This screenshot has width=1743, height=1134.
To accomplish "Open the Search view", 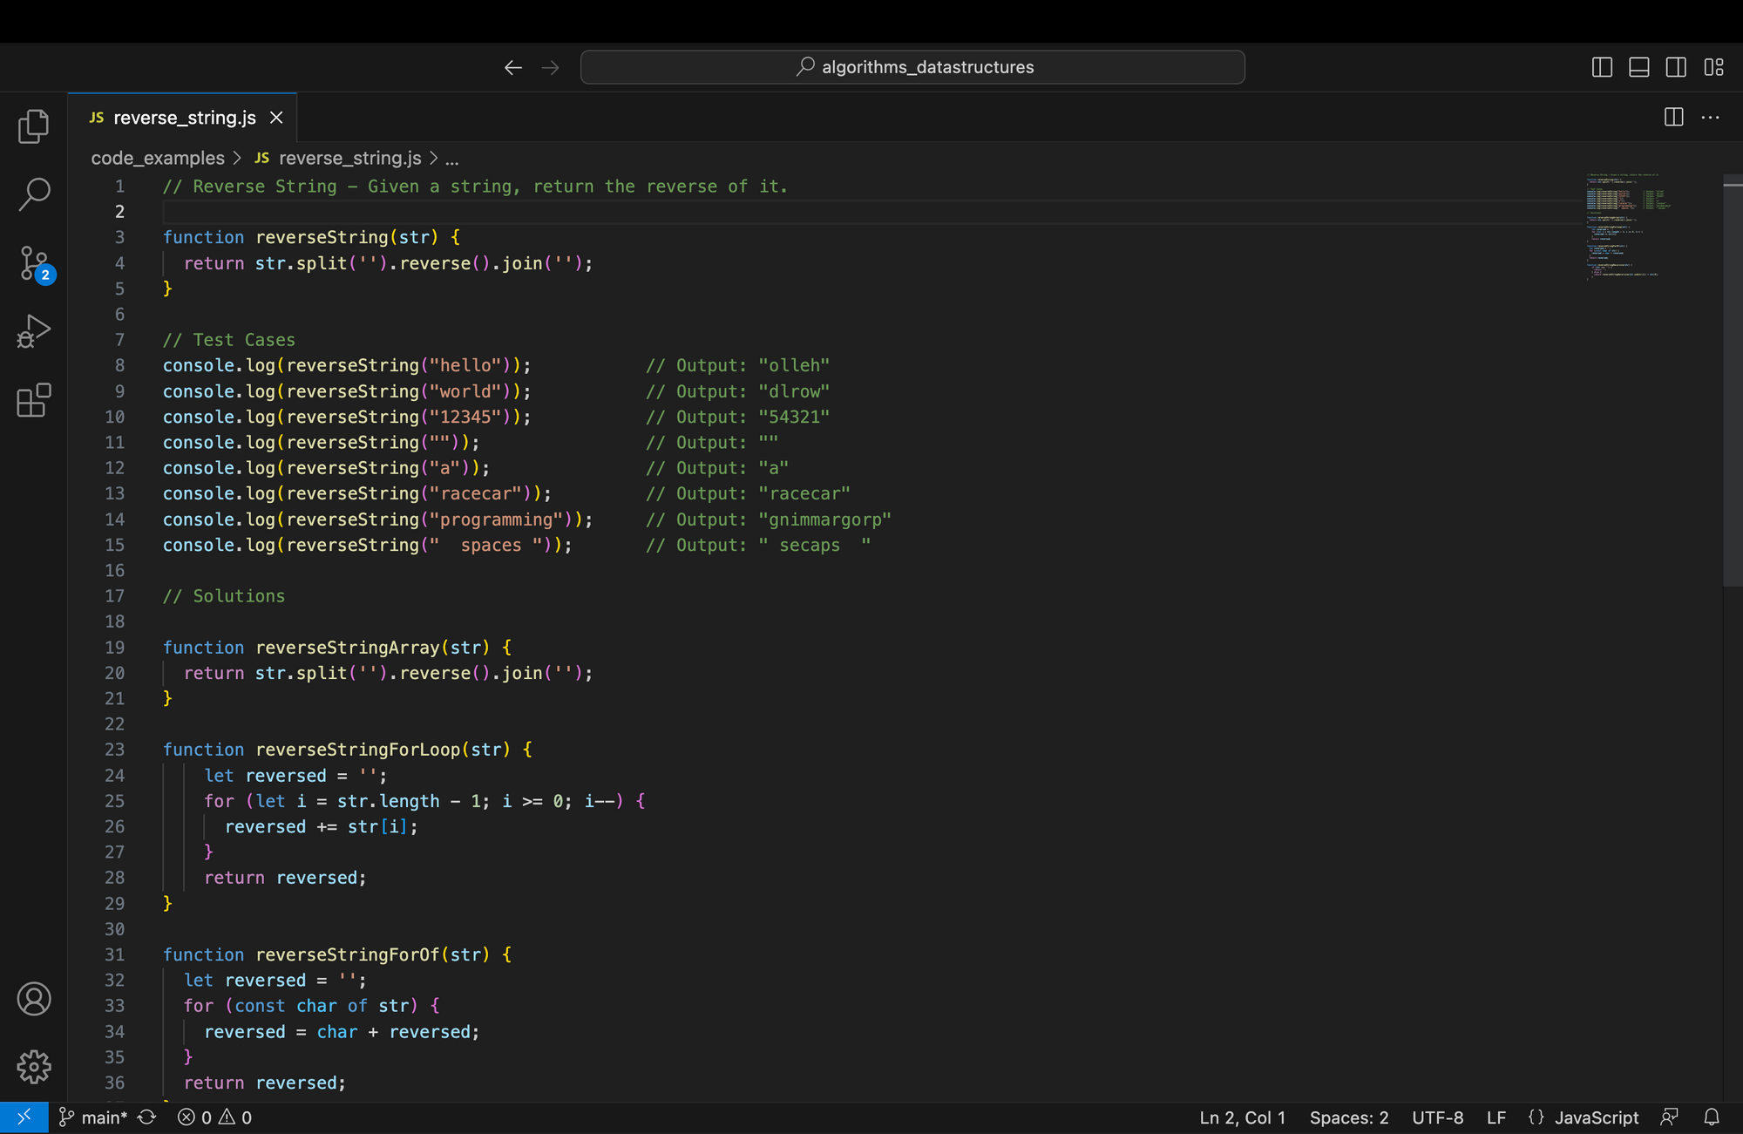I will tap(33, 194).
